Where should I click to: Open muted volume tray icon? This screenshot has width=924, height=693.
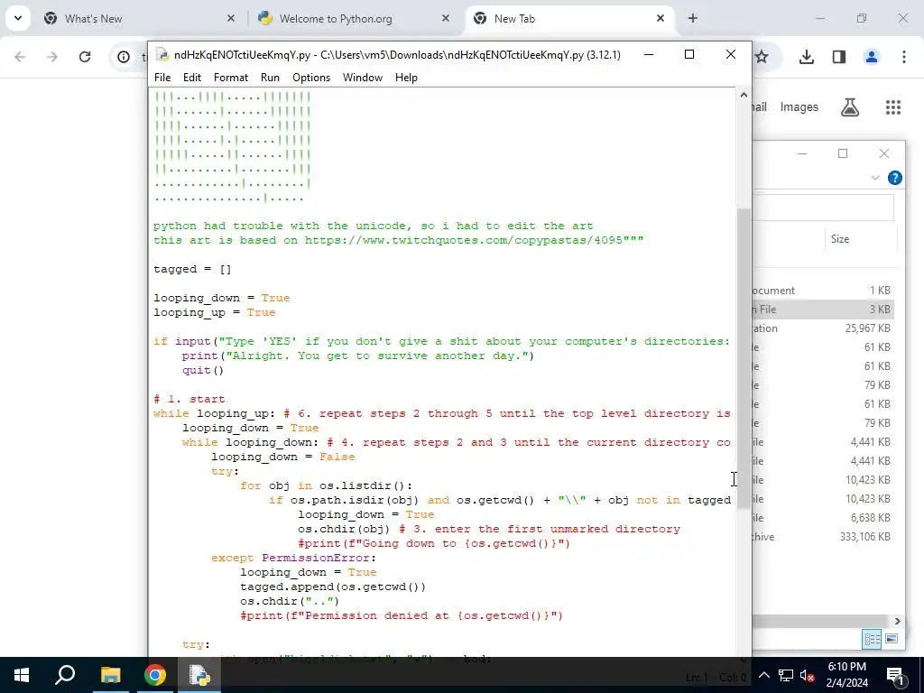[808, 675]
